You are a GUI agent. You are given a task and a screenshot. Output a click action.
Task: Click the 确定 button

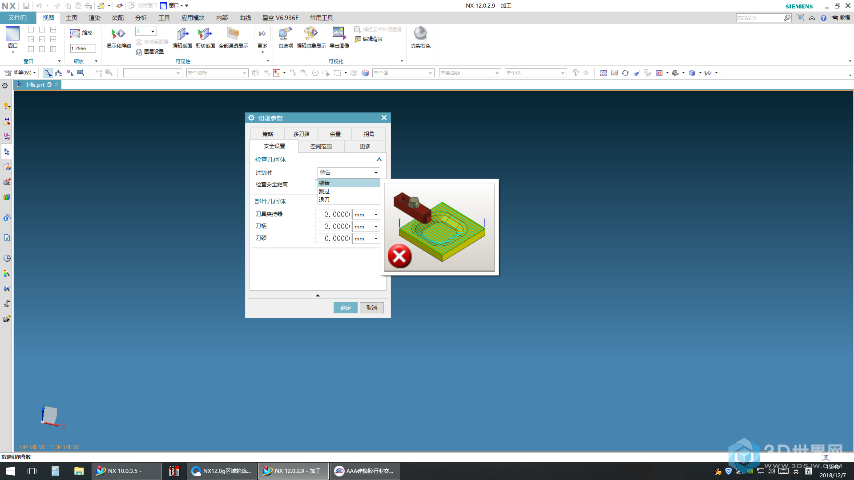[345, 308]
